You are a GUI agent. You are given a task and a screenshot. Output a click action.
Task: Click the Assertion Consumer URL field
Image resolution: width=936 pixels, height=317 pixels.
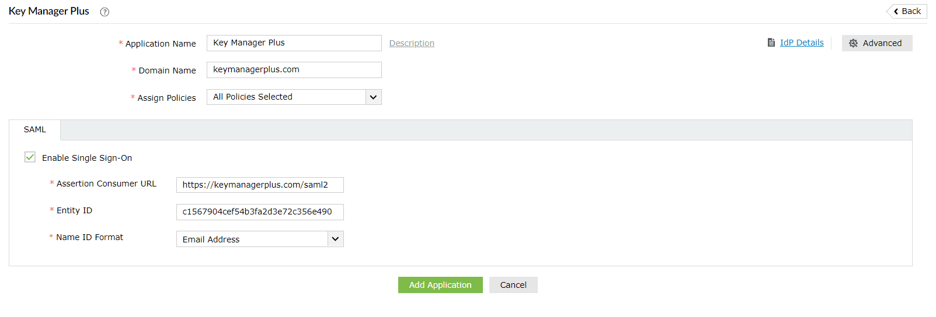pyautogui.click(x=260, y=185)
